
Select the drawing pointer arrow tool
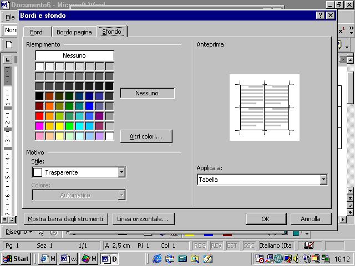point(41,233)
